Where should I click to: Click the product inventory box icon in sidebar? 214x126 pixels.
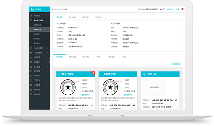click(x=31, y=80)
